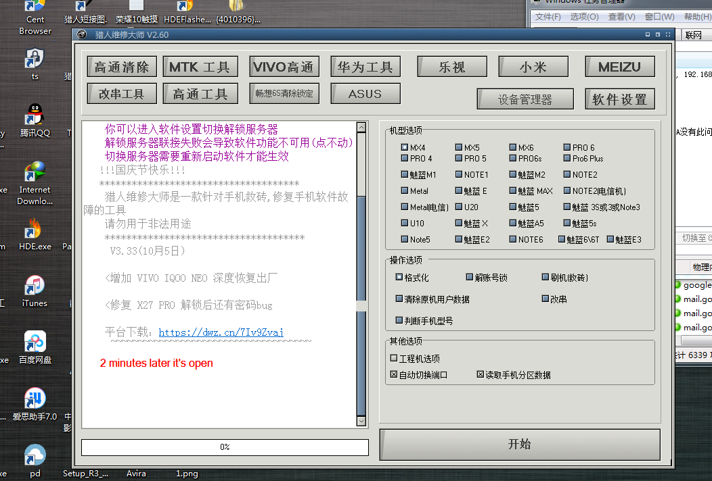Check the MX5 model checkbox
Image resolution: width=712 pixels, height=481 pixels.
pos(459,147)
